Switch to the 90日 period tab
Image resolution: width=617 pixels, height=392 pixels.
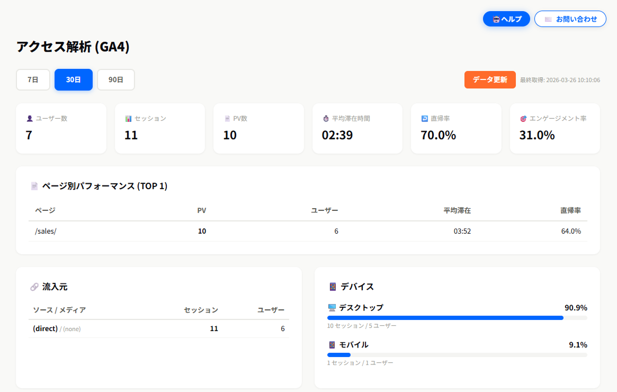pos(116,80)
